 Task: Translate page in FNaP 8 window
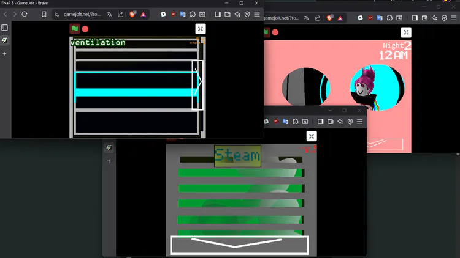109,14
